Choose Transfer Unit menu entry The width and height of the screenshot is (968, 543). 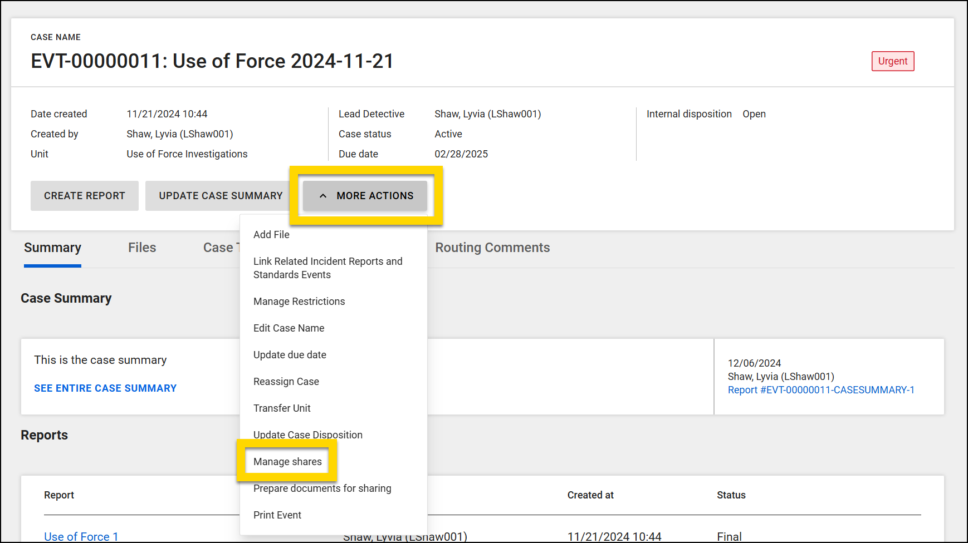coord(282,408)
